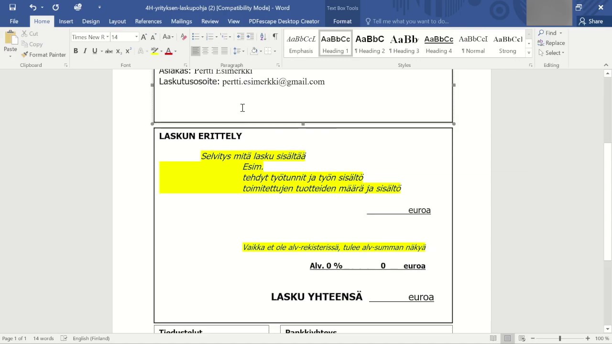Customize Quick Access Toolbar dropdown
This screenshot has width=612, height=344.
[99, 8]
